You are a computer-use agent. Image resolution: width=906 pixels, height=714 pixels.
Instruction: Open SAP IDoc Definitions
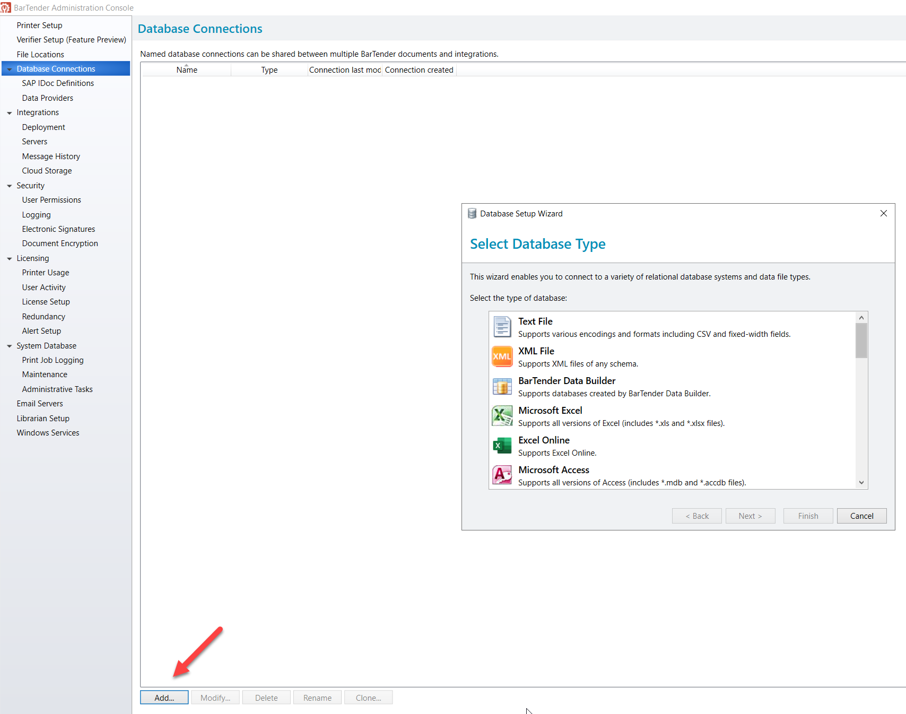[58, 83]
